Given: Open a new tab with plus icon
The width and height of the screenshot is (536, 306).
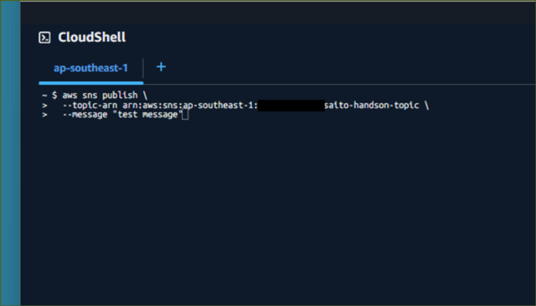Looking at the screenshot, I should click(x=161, y=67).
